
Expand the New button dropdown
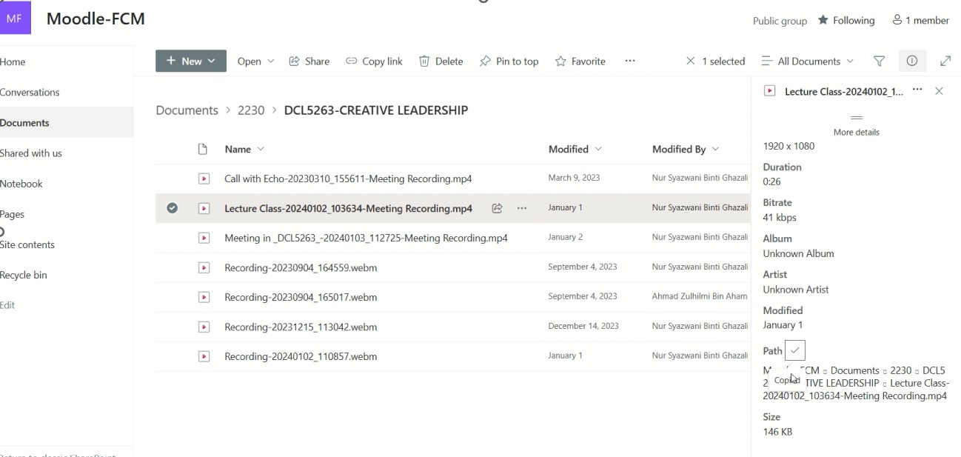(212, 61)
